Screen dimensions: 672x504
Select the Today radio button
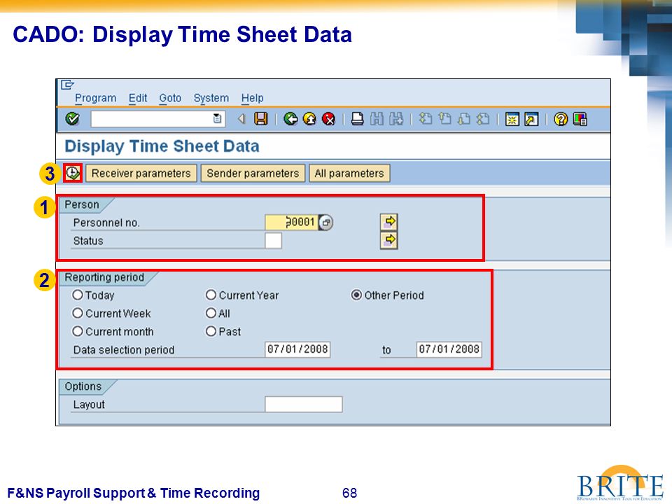pyautogui.click(x=78, y=295)
